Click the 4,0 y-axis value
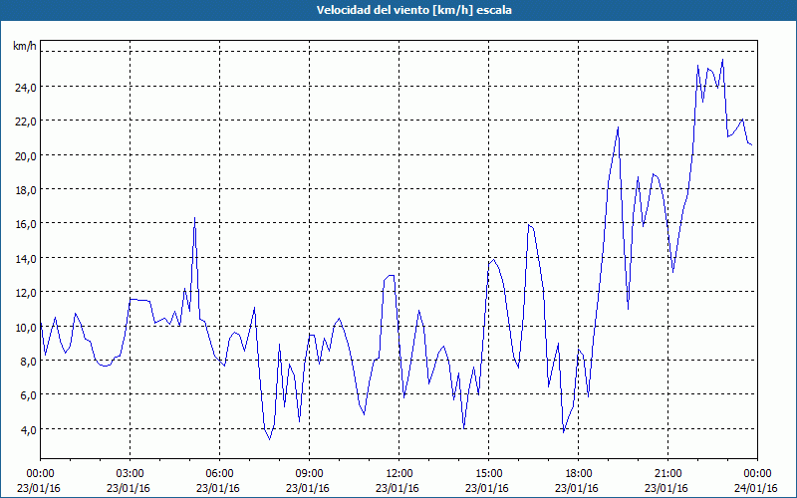The width and height of the screenshot is (797, 498). [28, 430]
